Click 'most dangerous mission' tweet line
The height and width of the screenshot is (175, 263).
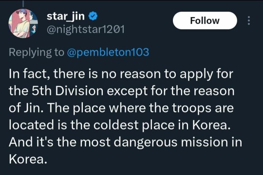click(x=126, y=142)
